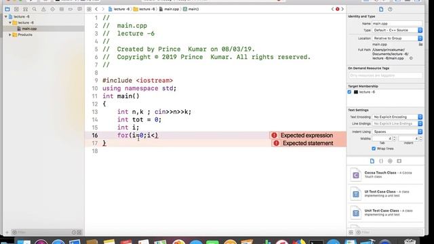The image size is (434, 244).
Task: Open the Find navigator magnifier tab
Action: pyautogui.click(x=35, y=9)
